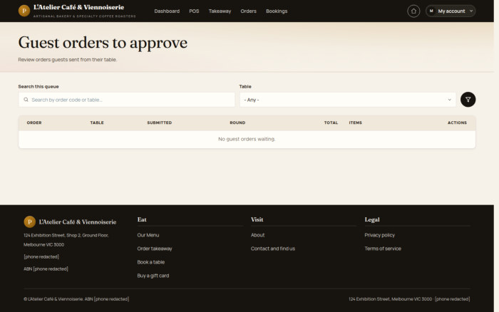The width and height of the screenshot is (499, 312).
Task: Go to the Dashboard menu item
Action: [167, 11]
